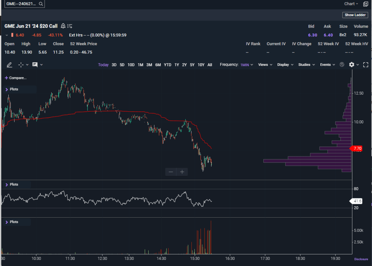Click the price alert bell icon

point(63,26)
